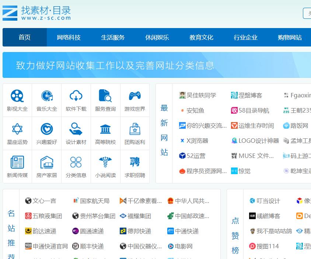Open the 运维生存时间 link
The height and width of the screenshot is (259, 311).
[256, 126]
